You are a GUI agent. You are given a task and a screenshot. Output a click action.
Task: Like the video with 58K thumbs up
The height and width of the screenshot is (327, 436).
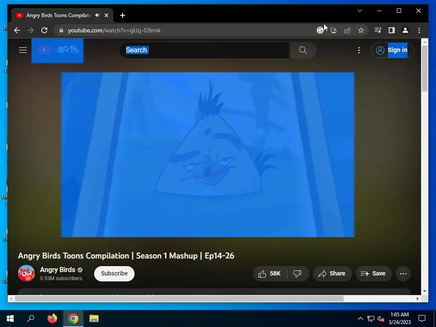coord(270,274)
